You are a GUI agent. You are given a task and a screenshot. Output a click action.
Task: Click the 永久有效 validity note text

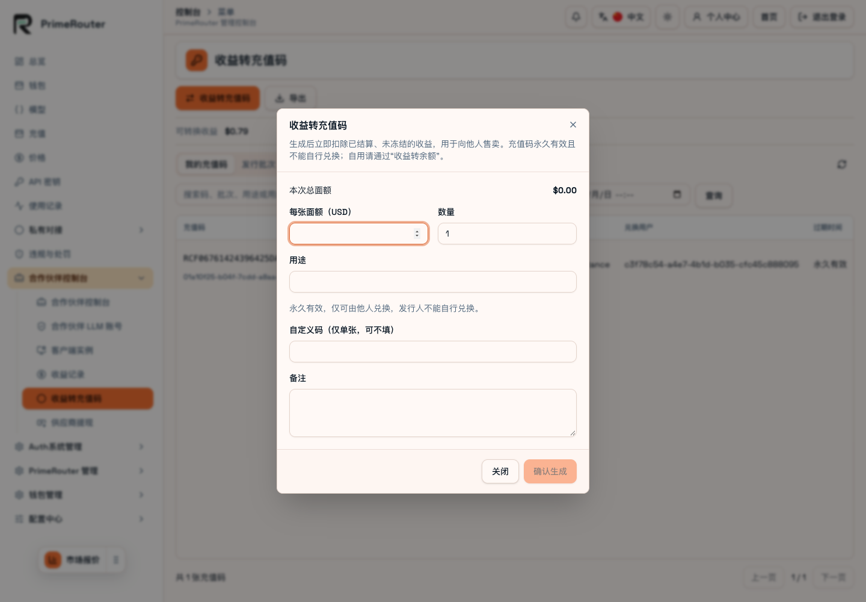click(x=386, y=308)
